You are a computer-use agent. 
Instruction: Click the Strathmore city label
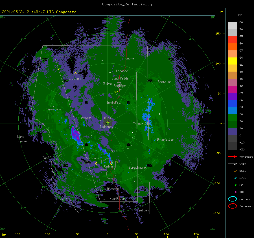[x=137, y=168]
